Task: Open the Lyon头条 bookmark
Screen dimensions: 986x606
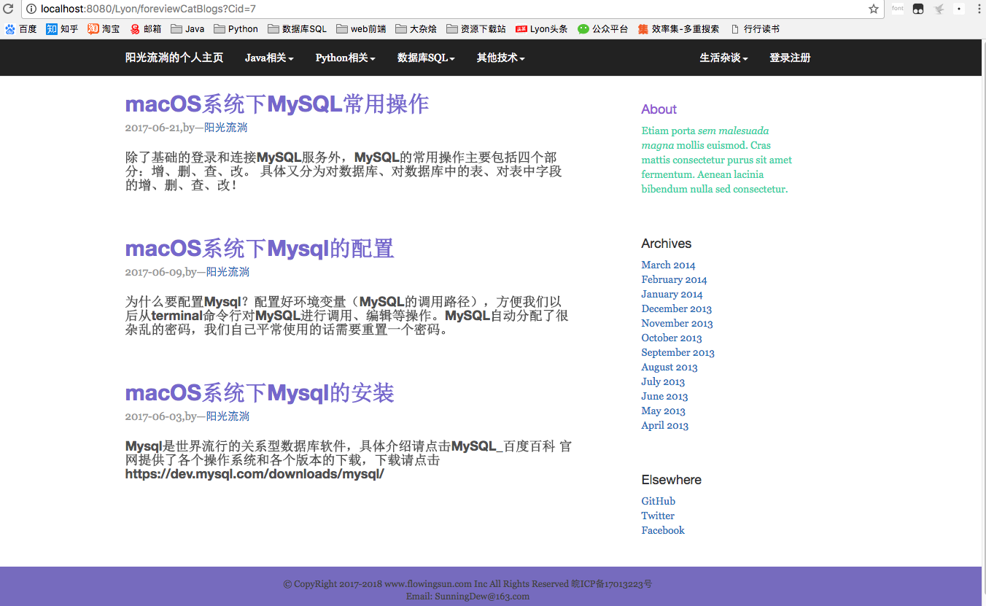Action: pyautogui.click(x=541, y=29)
